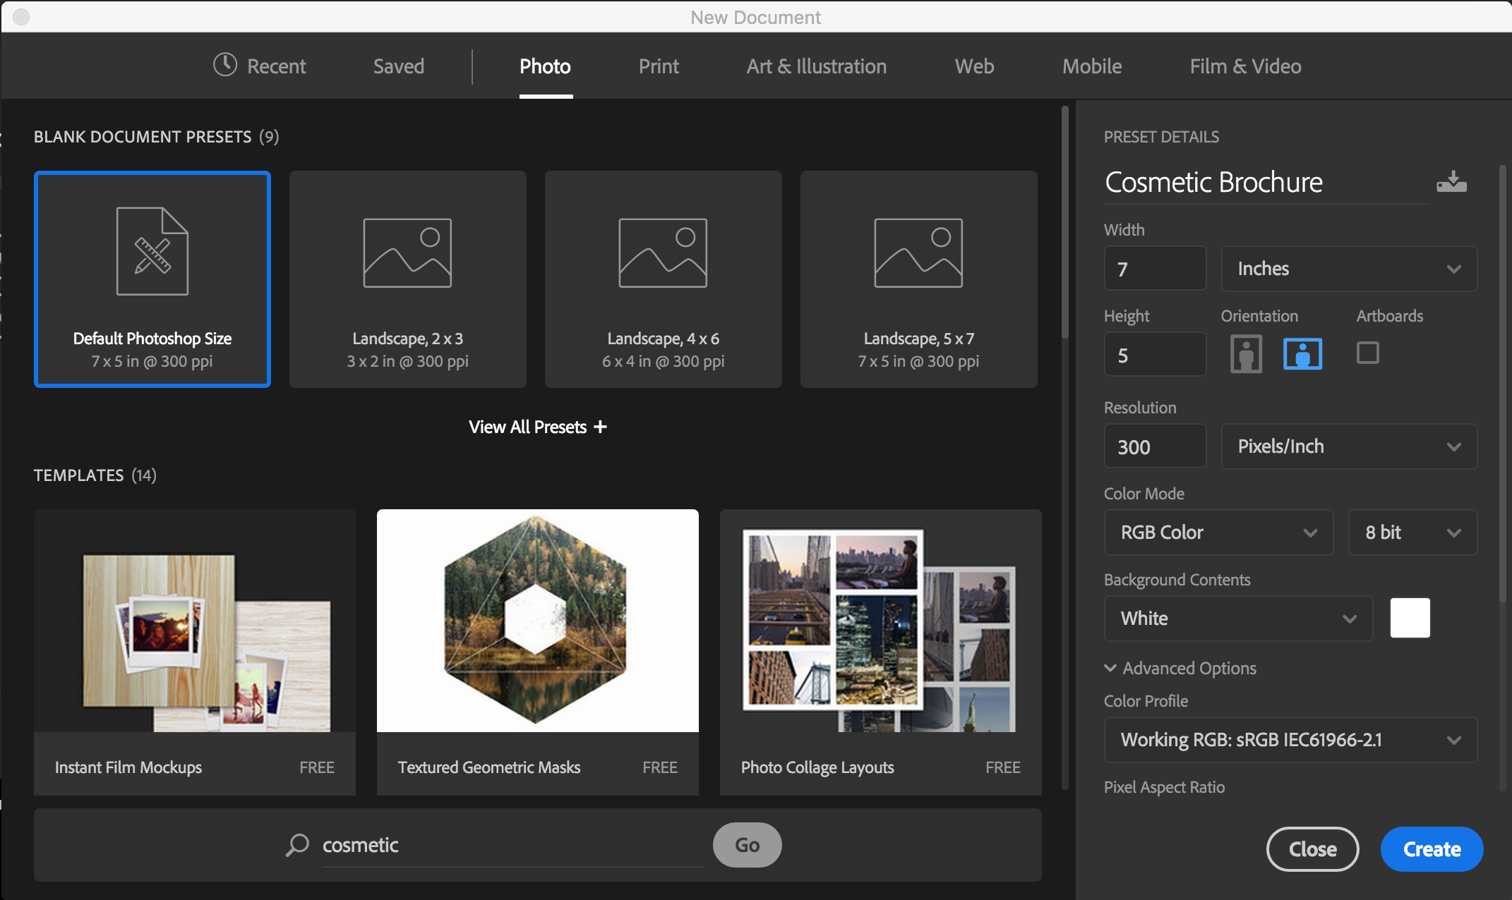Click the white background color swatch
The height and width of the screenshot is (900, 1512).
tap(1410, 618)
